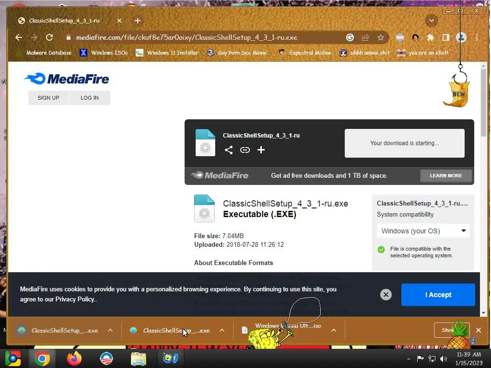Click the SIGN UP button

48,98
